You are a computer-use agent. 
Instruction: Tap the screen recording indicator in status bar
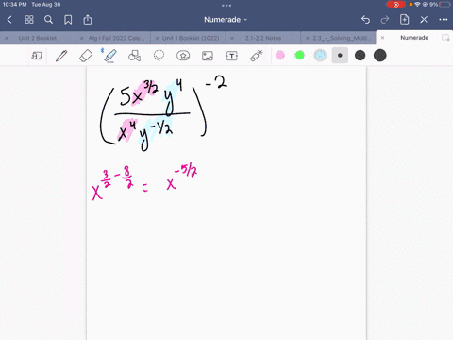click(396, 5)
